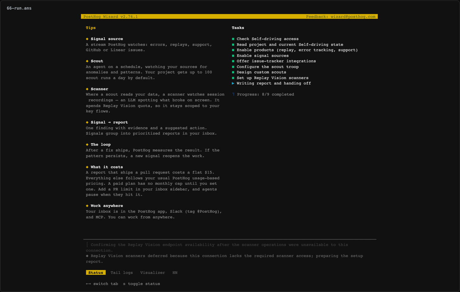This screenshot has width=460, height=292.
Task: Click the green square beside Design custom scouts
Action: 233,72
